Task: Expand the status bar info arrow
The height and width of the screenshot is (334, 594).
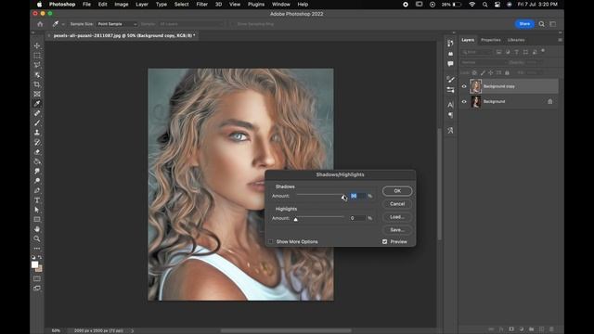Action: click(132, 330)
